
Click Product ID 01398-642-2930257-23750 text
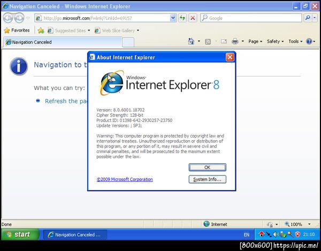[x=134, y=120]
